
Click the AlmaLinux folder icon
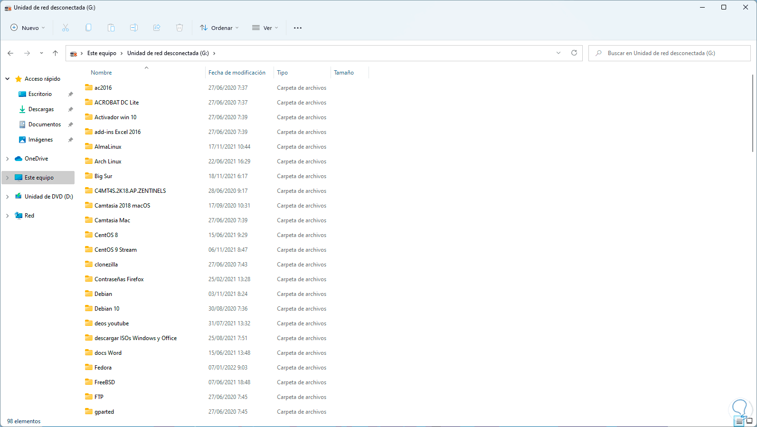[89, 146]
